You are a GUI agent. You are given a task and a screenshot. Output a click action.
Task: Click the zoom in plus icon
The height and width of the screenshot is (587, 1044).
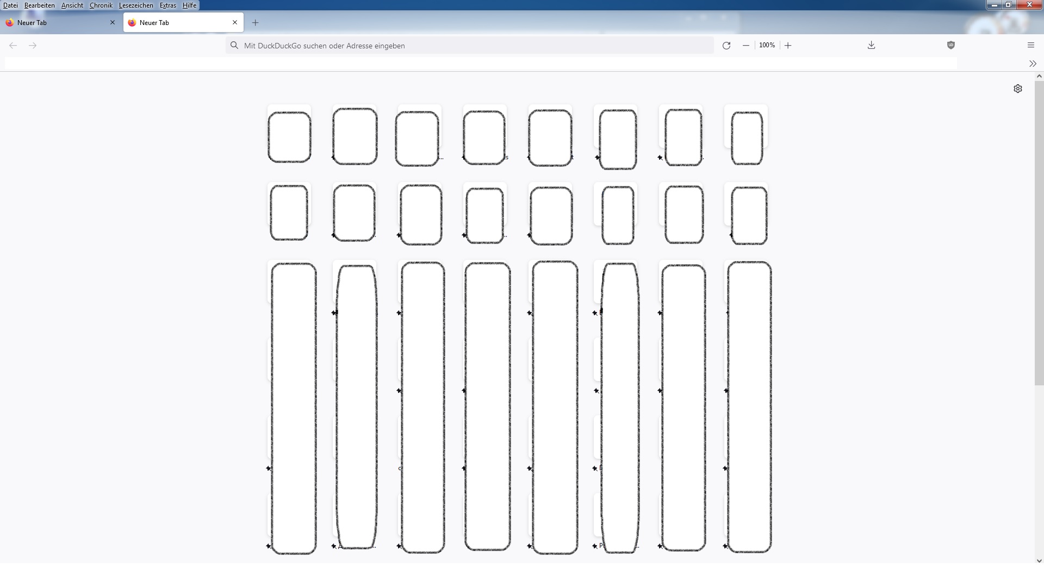[x=788, y=46]
